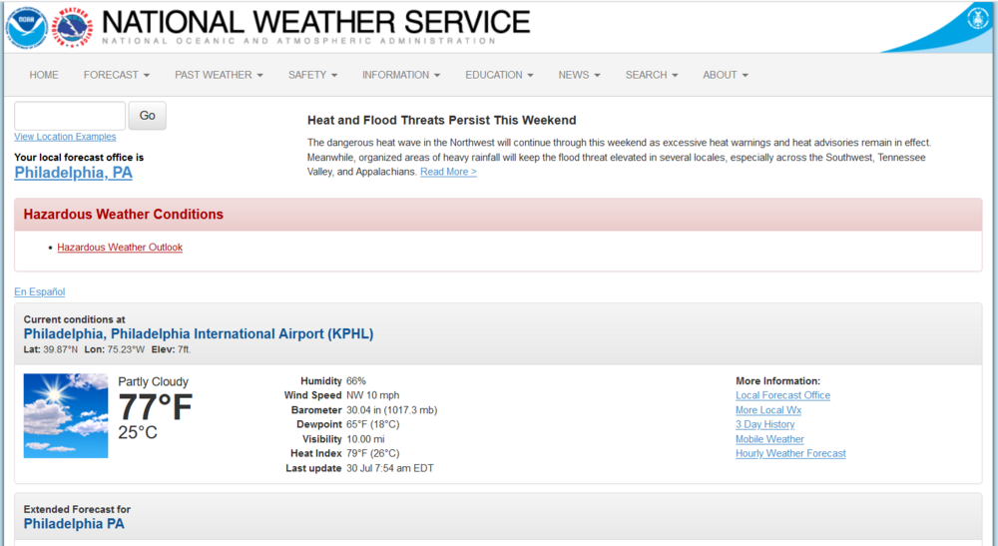Click the Department of Commerce seal
This screenshot has width=998, height=546.
(x=977, y=17)
